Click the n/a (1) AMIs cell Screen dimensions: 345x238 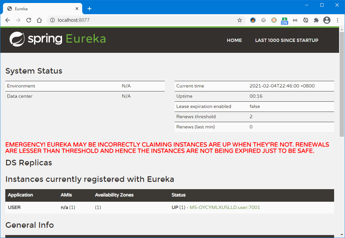click(68, 207)
